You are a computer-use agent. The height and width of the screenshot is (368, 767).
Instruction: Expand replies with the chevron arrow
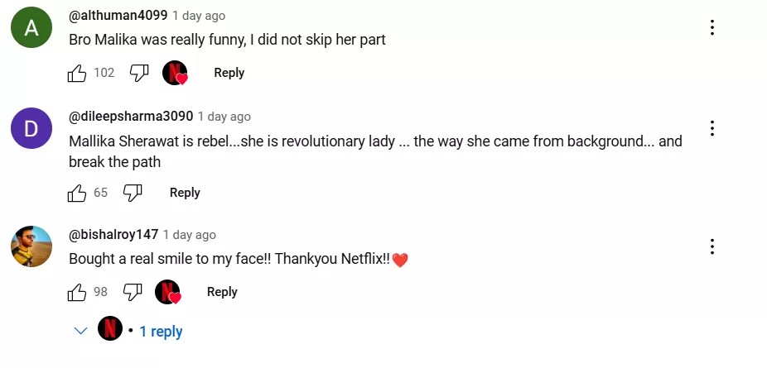81,332
